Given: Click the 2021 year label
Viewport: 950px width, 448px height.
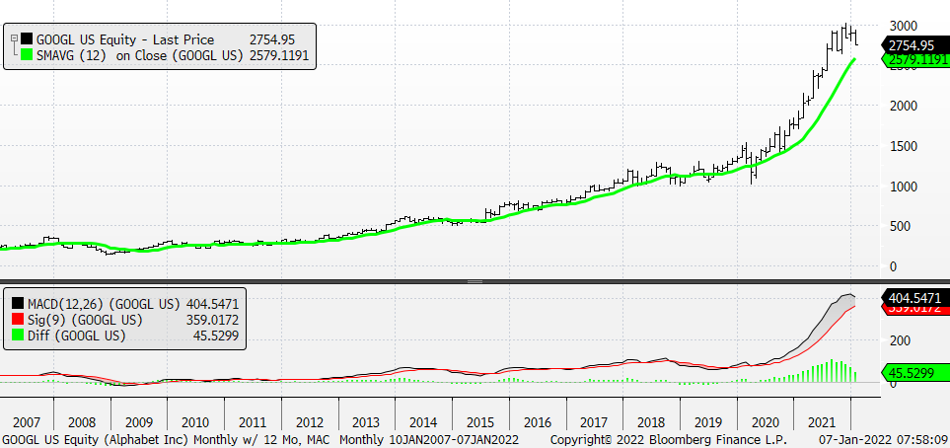Looking at the screenshot, I should tap(823, 422).
